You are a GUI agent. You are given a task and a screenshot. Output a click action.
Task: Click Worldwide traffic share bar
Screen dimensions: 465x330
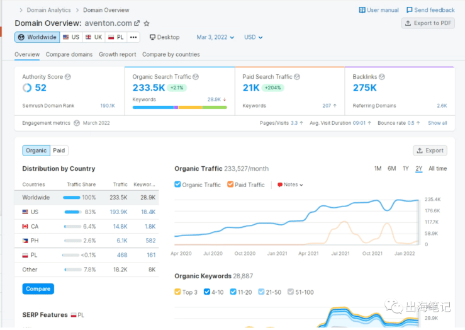[72, 197]
